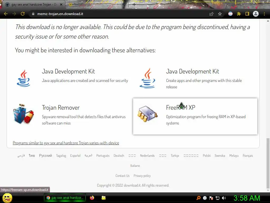The height and width of the screenshot is (203, 270).
Task: Switch site language to Thai
Action: pos(32,155)
